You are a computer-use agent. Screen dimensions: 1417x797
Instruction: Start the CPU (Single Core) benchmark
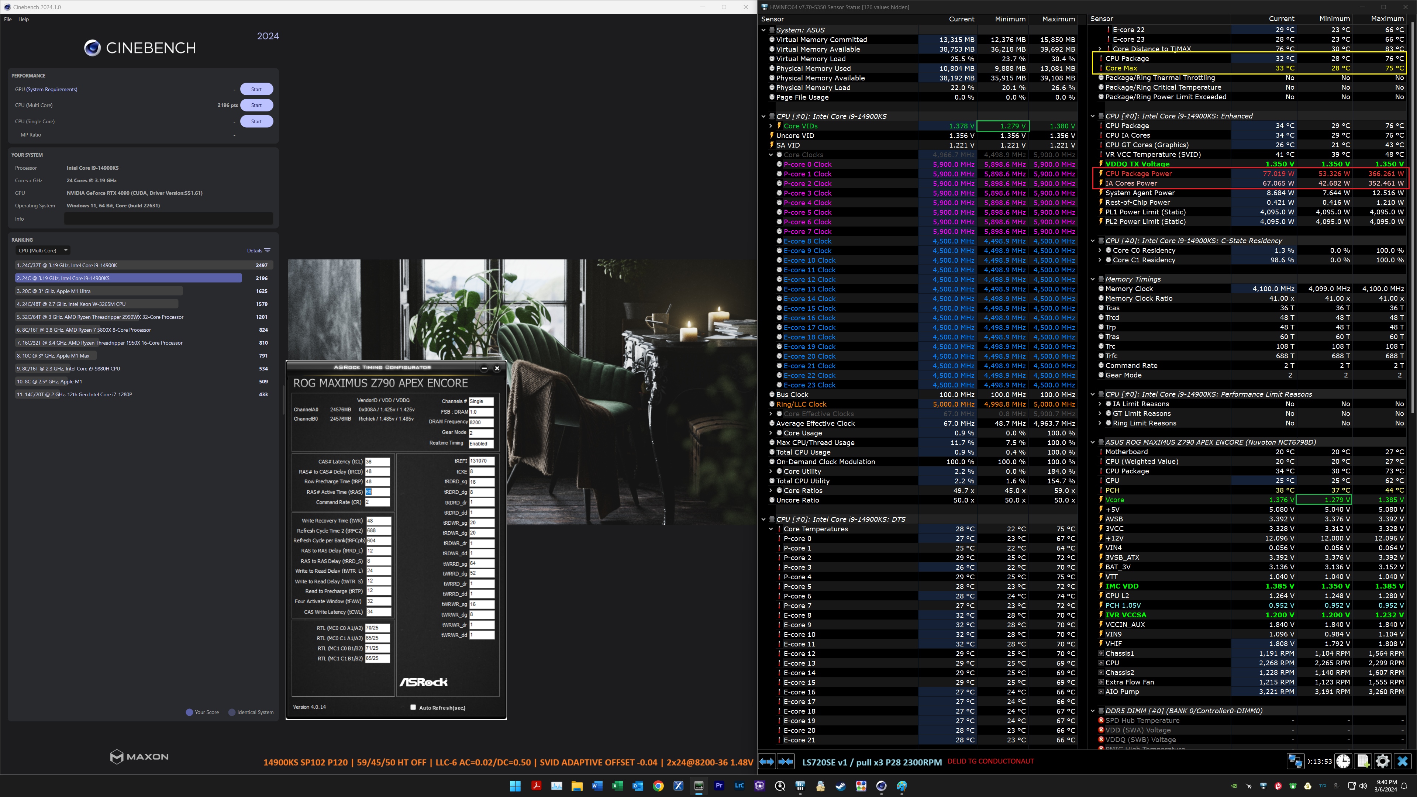[256, 121]
